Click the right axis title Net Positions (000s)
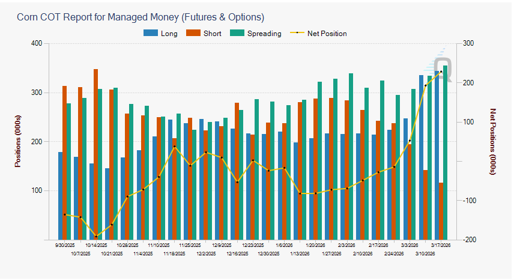514x280 pixels. [493, 141]
